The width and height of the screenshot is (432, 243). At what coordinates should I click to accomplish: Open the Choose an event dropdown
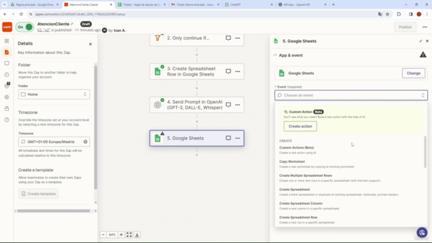(351, 95)
